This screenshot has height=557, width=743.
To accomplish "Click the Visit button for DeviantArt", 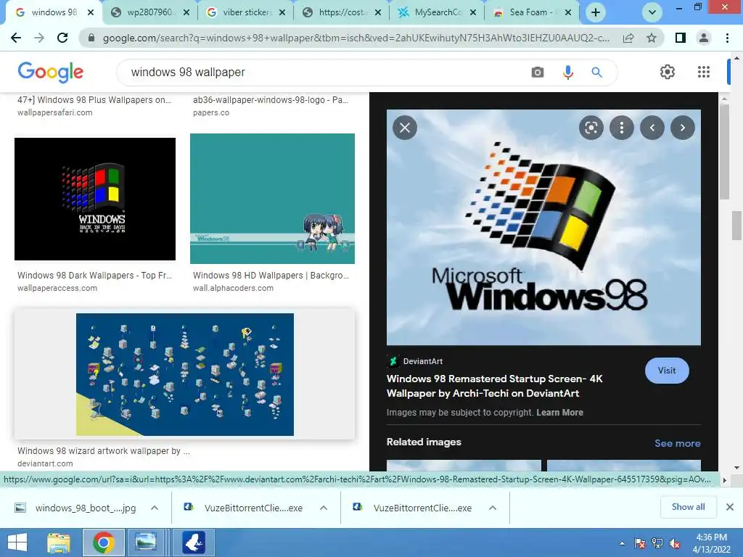I will pyautogui.click(x=667, y=371).
